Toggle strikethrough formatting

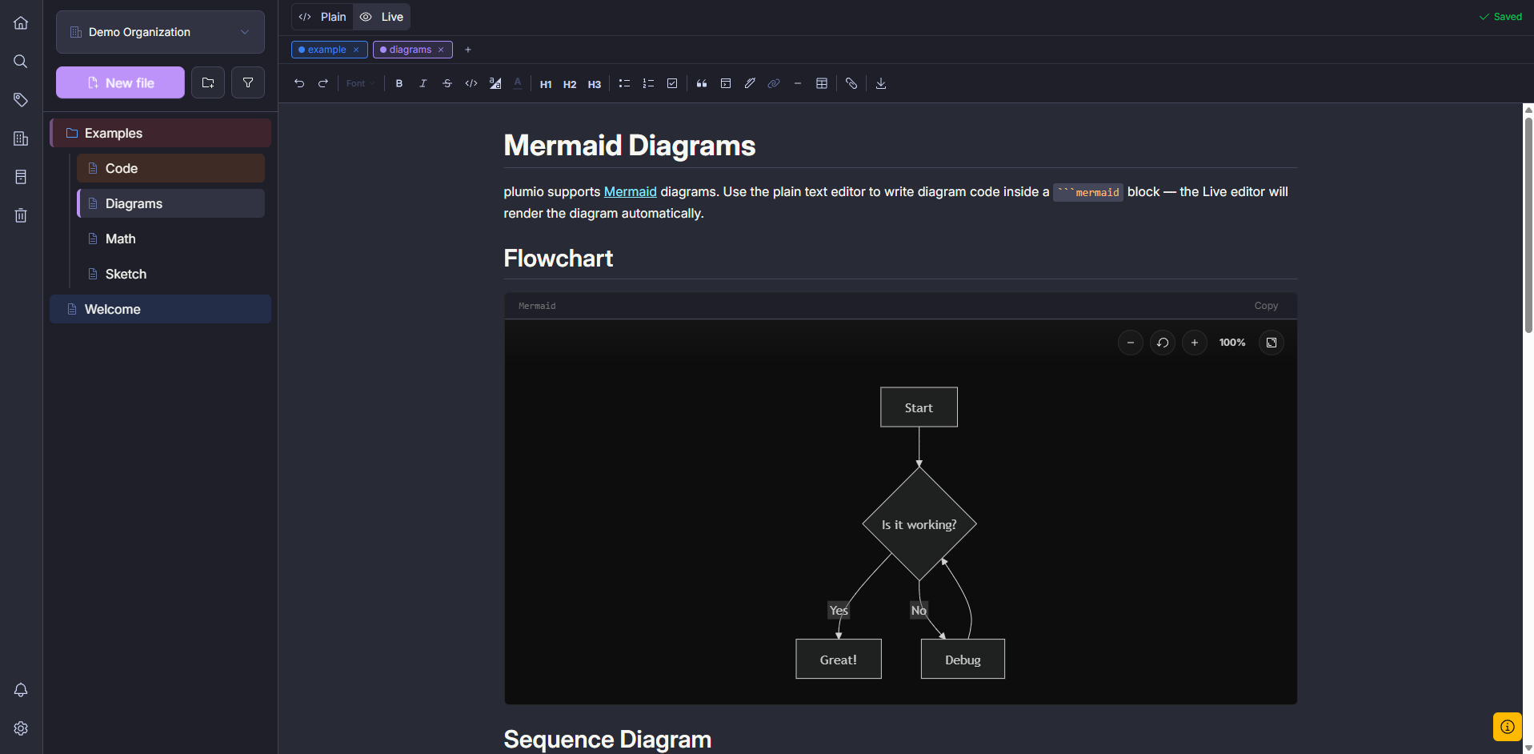(x=447, y=83)
